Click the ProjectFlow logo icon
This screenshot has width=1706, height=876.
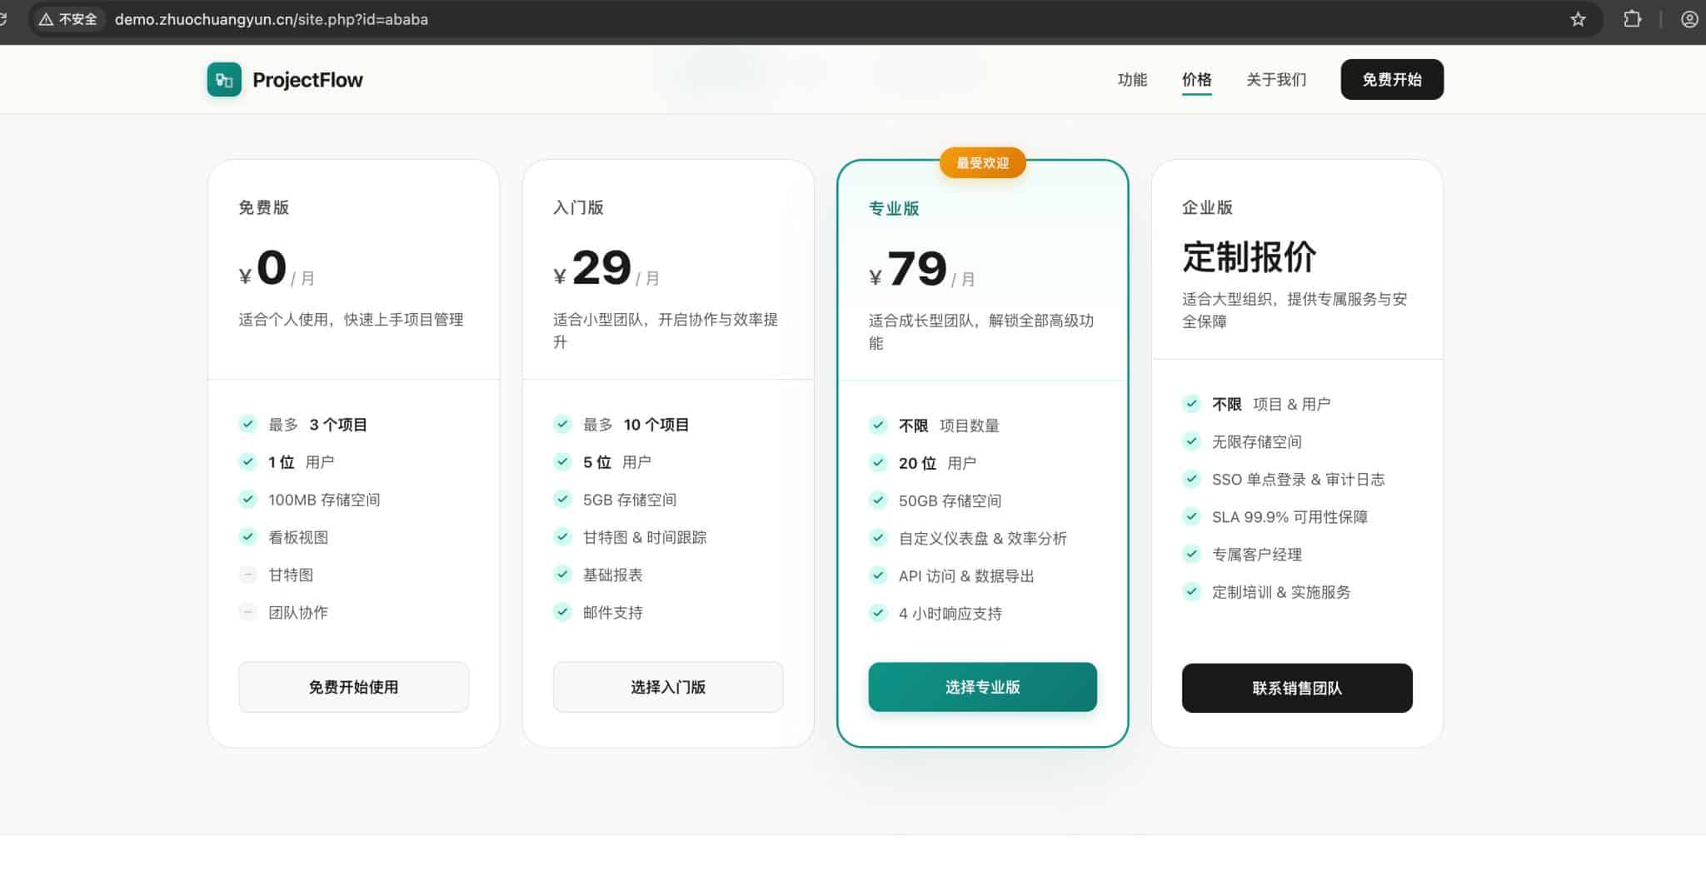click(x=224, y=80)
